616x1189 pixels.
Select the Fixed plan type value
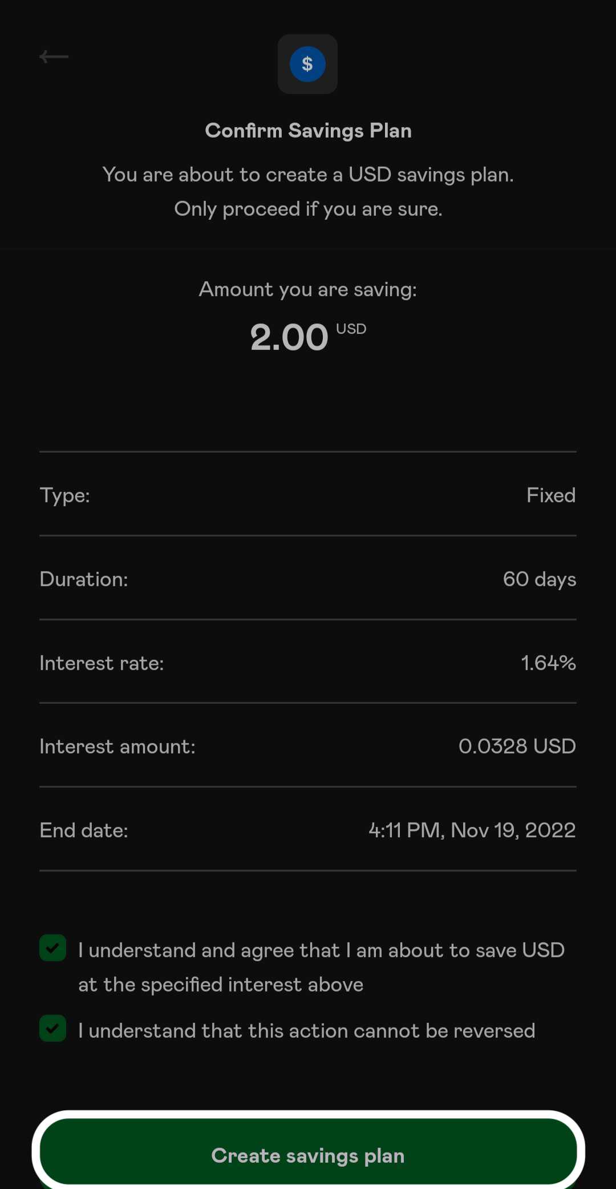[x=550, y=495]
